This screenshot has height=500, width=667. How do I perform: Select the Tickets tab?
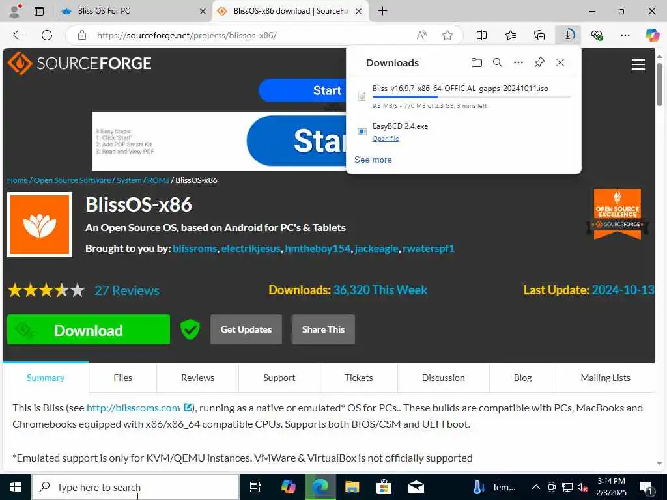359,378
